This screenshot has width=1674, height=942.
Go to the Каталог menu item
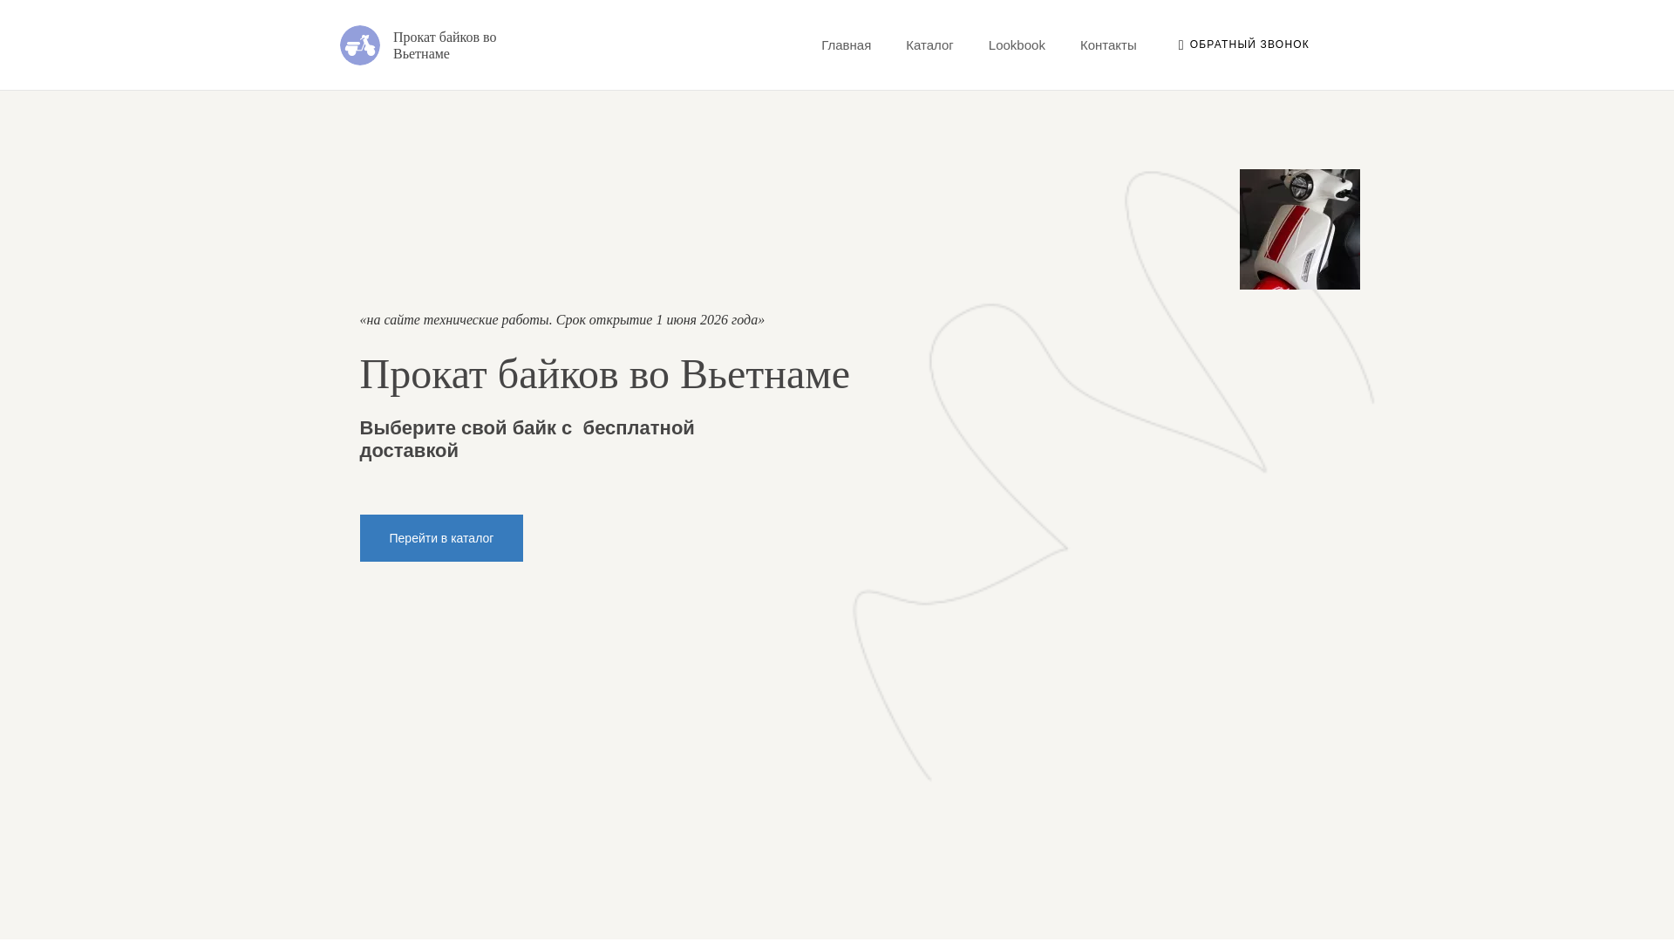click(x=929, y=45)
